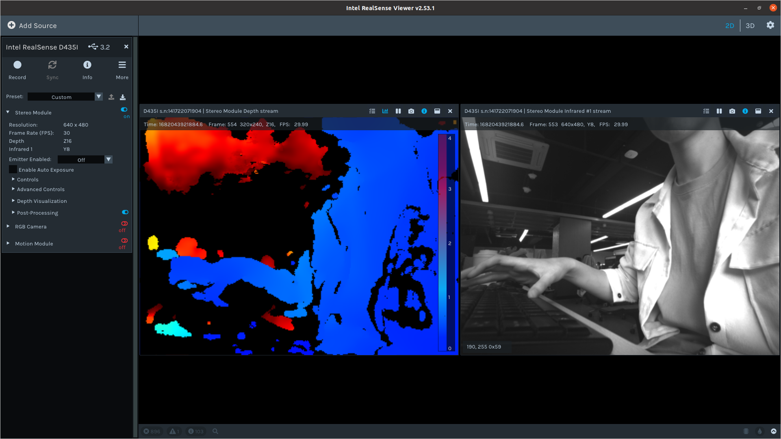Close the Infrared #1 stream window
This screenshot has height=439, width=781.
tap(771, 111)
